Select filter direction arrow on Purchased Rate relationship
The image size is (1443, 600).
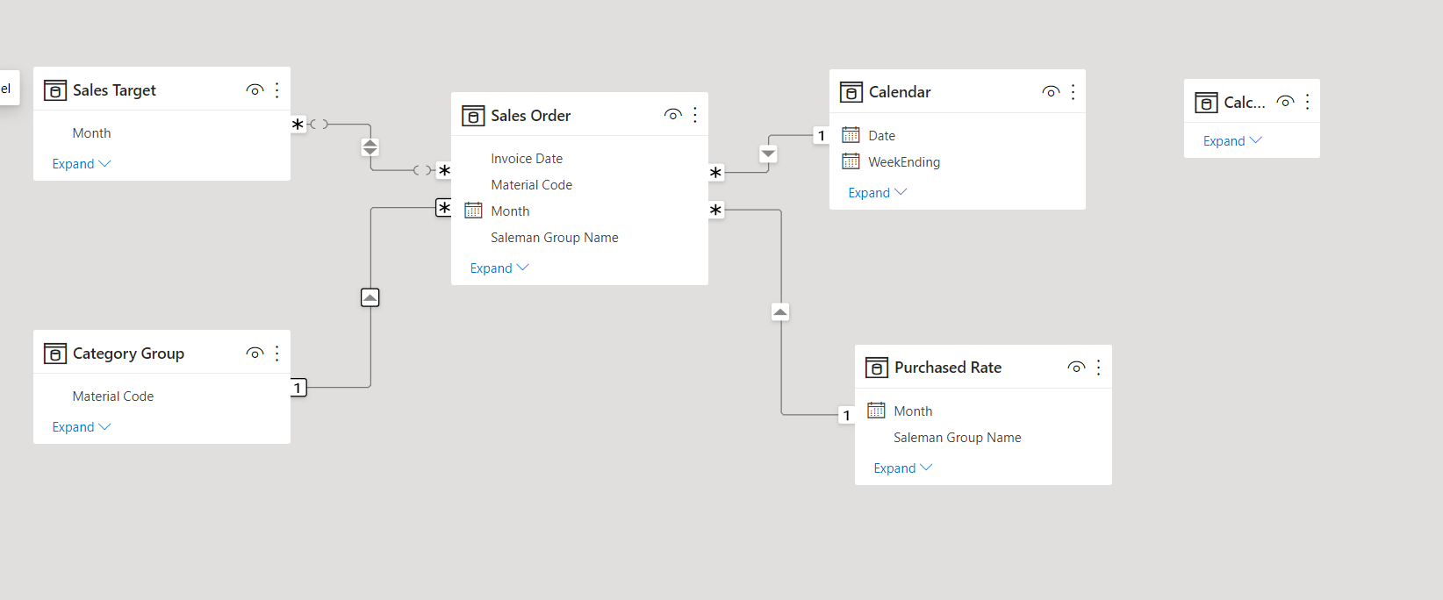coord(780,311)
